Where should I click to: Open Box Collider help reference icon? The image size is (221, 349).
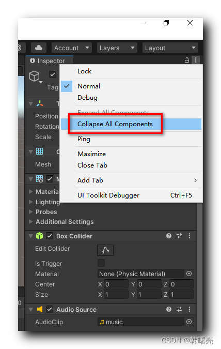pos(169,236)
